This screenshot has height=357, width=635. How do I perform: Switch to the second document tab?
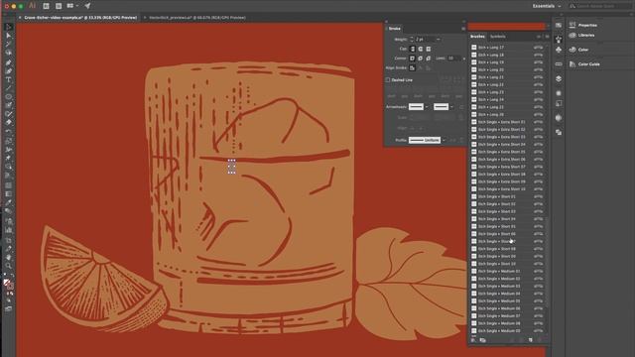pos(196,18)
